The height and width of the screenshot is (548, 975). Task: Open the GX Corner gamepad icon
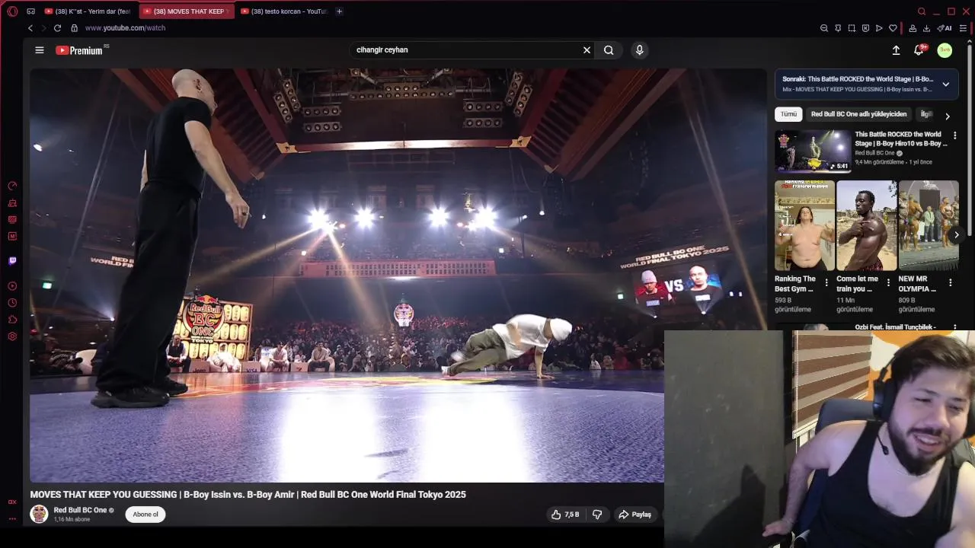click(30, 11)
